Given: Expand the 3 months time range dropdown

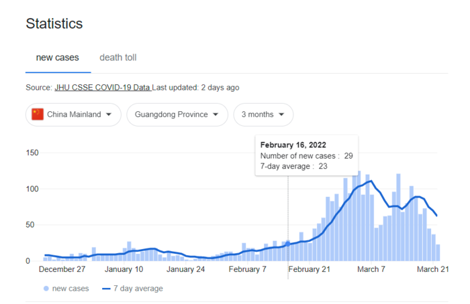Looking at the screenshot, I should tap(263, 115).
